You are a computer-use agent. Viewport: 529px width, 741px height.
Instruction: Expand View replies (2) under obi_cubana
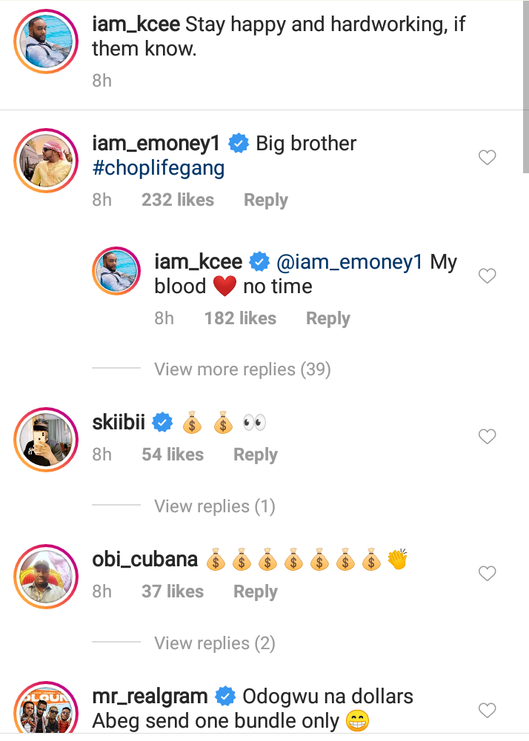214,643
